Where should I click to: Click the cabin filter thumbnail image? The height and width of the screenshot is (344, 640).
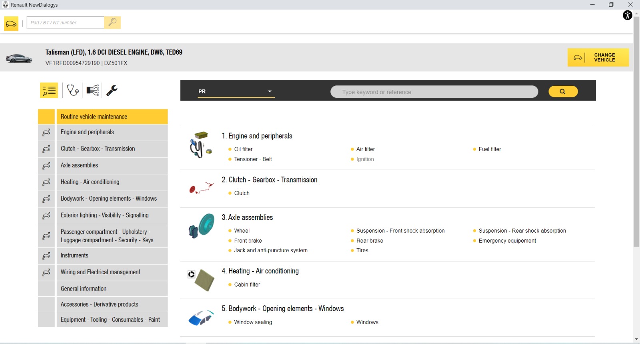[x=201, y=280]
